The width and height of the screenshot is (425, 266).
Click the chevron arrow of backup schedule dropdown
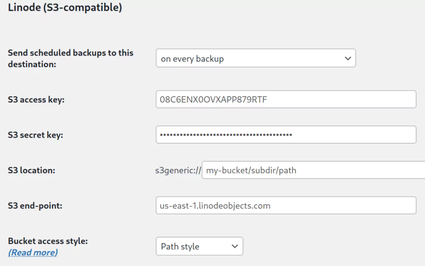tap(348, 59)
